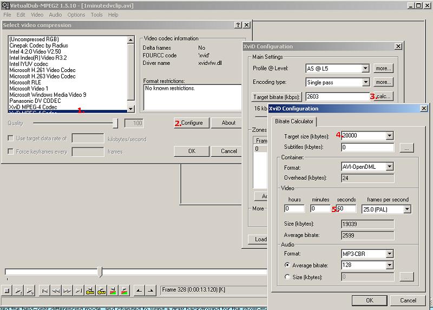Click the Target bitrate (kbps) toggle button
The image size is (433, 310).
tap(277, 97)
